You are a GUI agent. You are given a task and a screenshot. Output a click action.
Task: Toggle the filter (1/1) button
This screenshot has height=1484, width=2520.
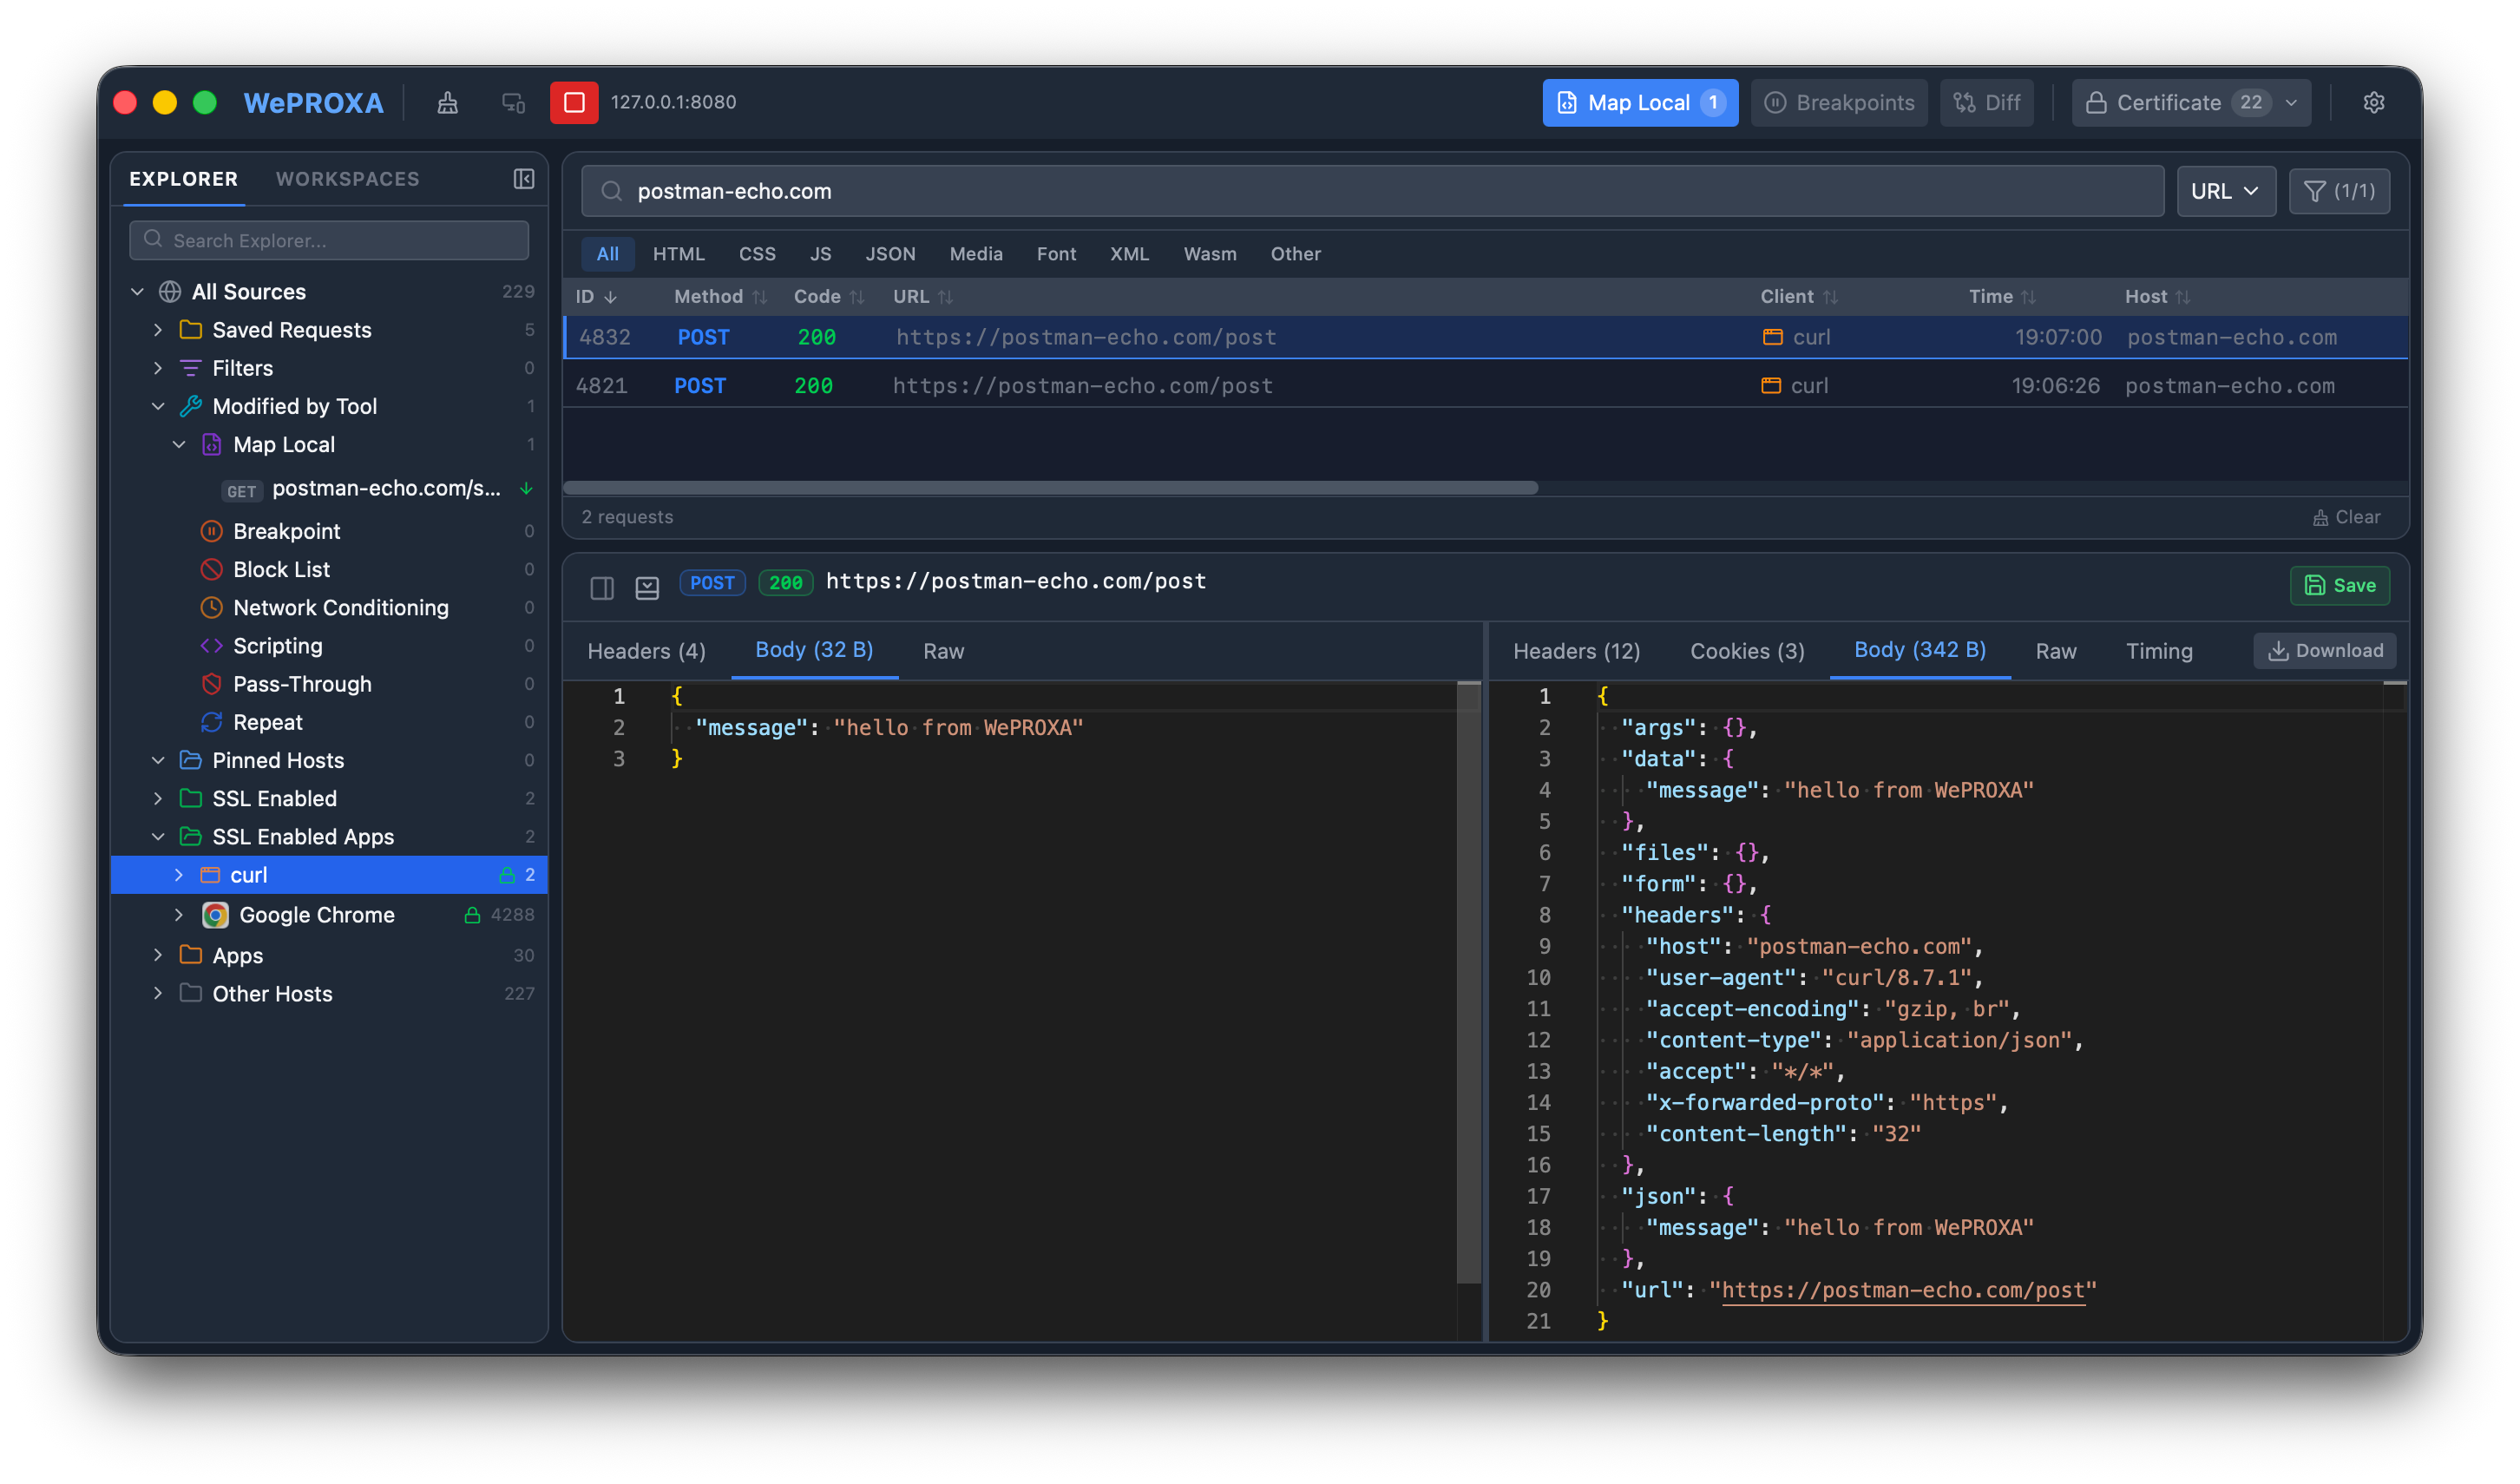[2339, 191]
